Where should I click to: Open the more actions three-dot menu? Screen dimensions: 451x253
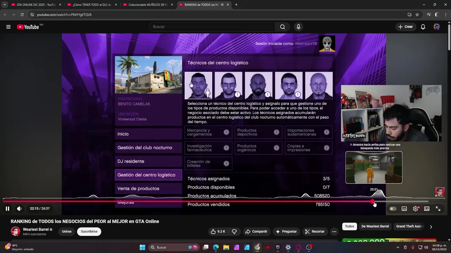click(334, 232)
